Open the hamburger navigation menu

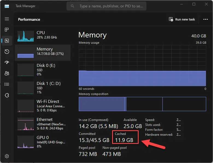coord(7,19)
